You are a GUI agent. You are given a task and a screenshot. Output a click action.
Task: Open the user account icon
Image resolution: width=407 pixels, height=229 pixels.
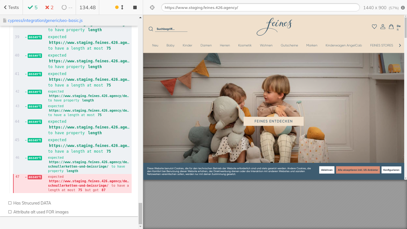click(383, 27)
